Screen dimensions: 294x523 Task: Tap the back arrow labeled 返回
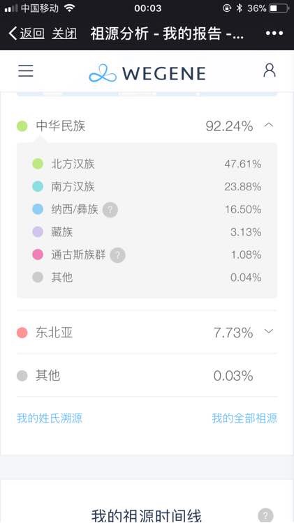click(x=27, y=33)
